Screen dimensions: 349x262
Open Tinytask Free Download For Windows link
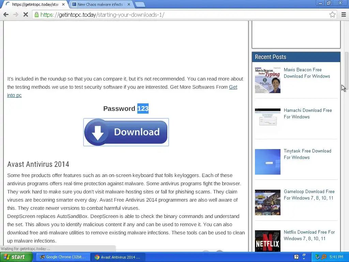pos(307,154)
